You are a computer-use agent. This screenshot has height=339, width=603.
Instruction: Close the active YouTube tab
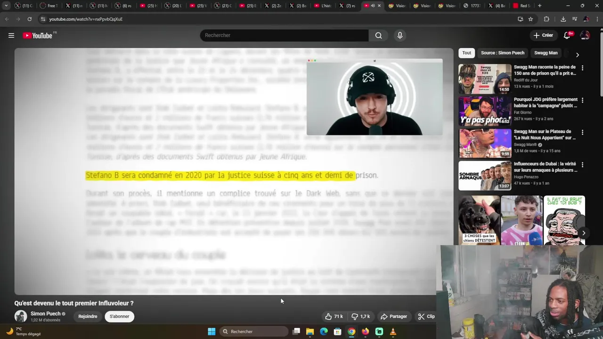[x=379, y=6]
